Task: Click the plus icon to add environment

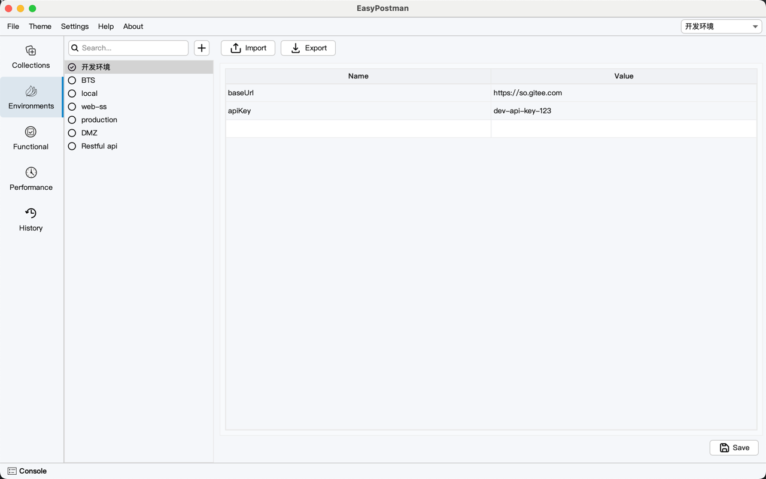Action: [202, 48]
